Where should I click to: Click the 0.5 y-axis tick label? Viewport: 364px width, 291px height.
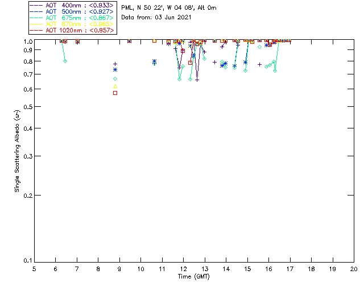28,107
